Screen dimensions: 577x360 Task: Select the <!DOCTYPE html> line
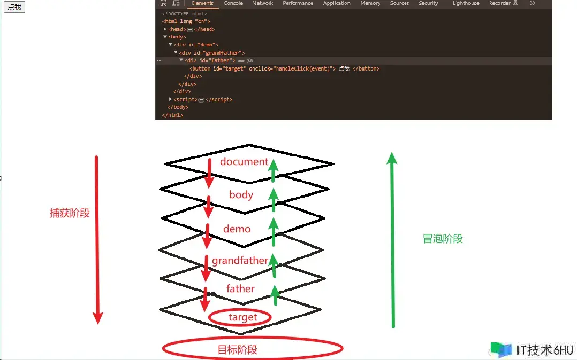coord(184,13)
